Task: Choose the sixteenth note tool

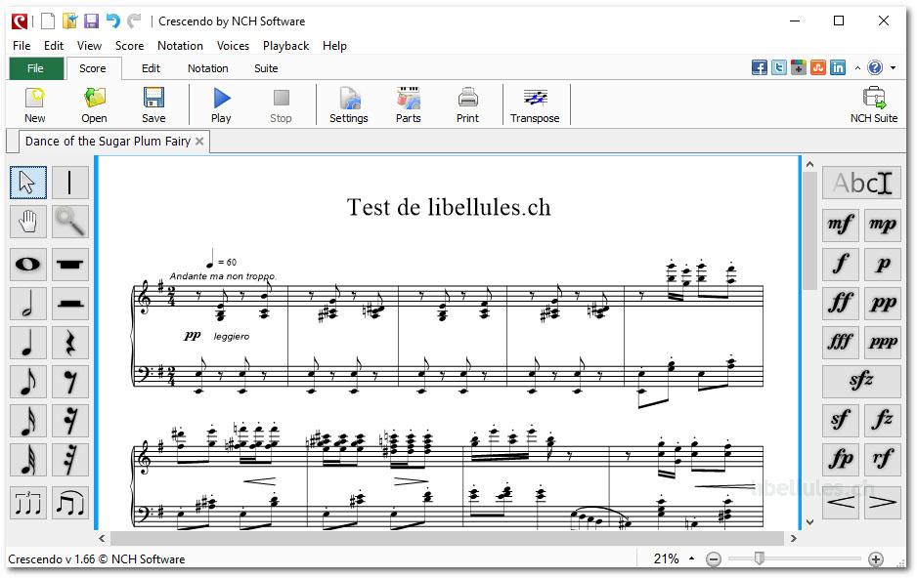Action: click(x=27, y=421)
